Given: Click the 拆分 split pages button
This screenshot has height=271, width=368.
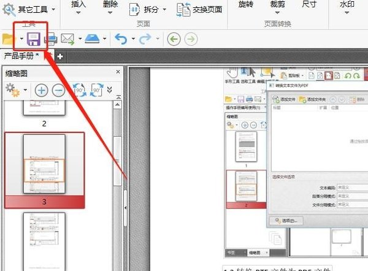Looking at the screenshot, I should click(x=144, y=9).
